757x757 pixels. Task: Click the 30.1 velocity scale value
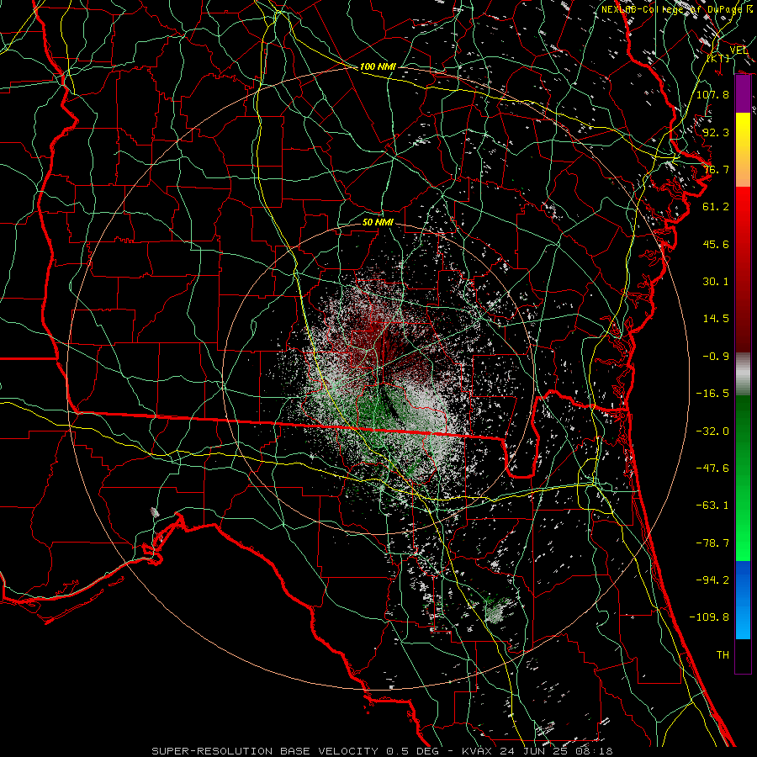point(716,282)
